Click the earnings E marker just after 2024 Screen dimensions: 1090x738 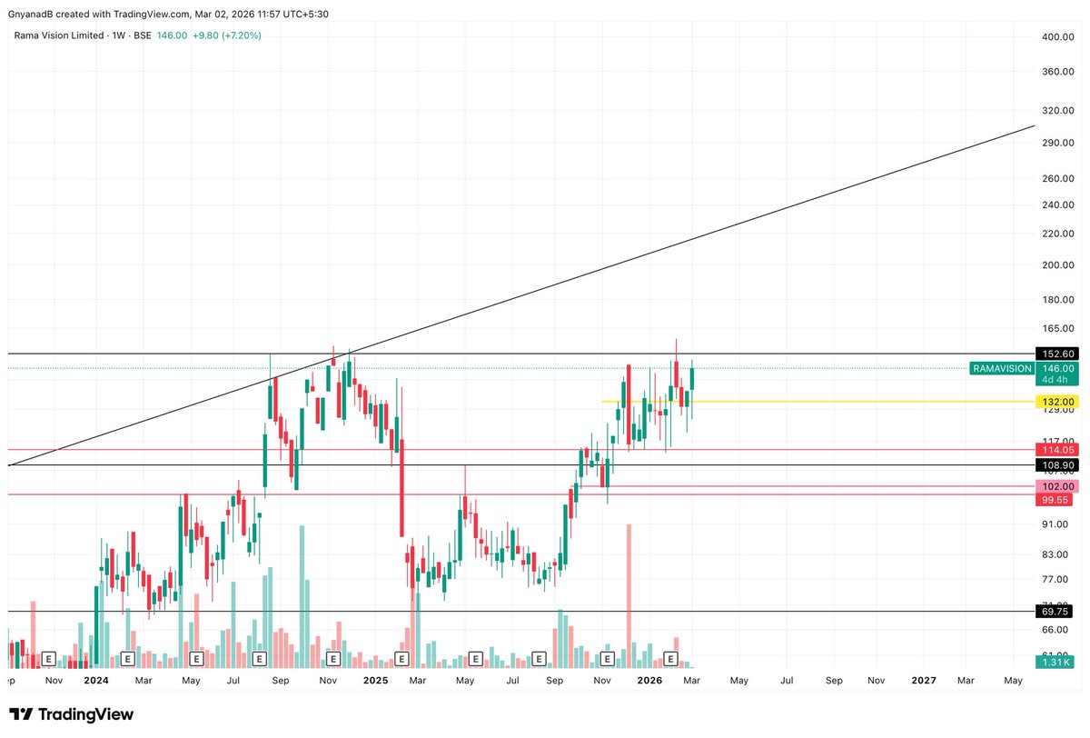click(x=127, y=657)
